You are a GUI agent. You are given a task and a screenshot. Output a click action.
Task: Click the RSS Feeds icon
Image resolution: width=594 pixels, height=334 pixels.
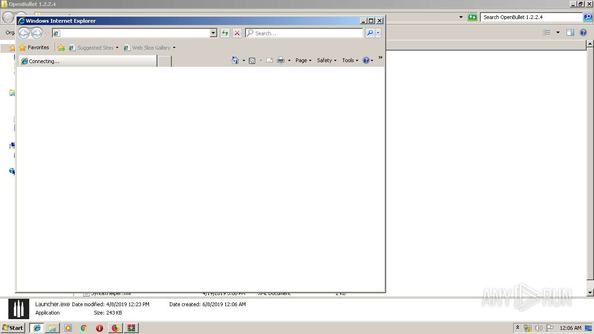click(x=252, y=60)
